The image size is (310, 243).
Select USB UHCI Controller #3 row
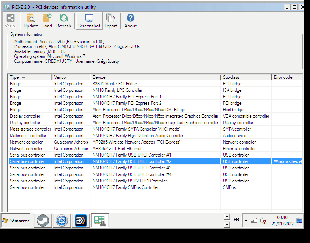pyautogui.click(x=155, y=168)
